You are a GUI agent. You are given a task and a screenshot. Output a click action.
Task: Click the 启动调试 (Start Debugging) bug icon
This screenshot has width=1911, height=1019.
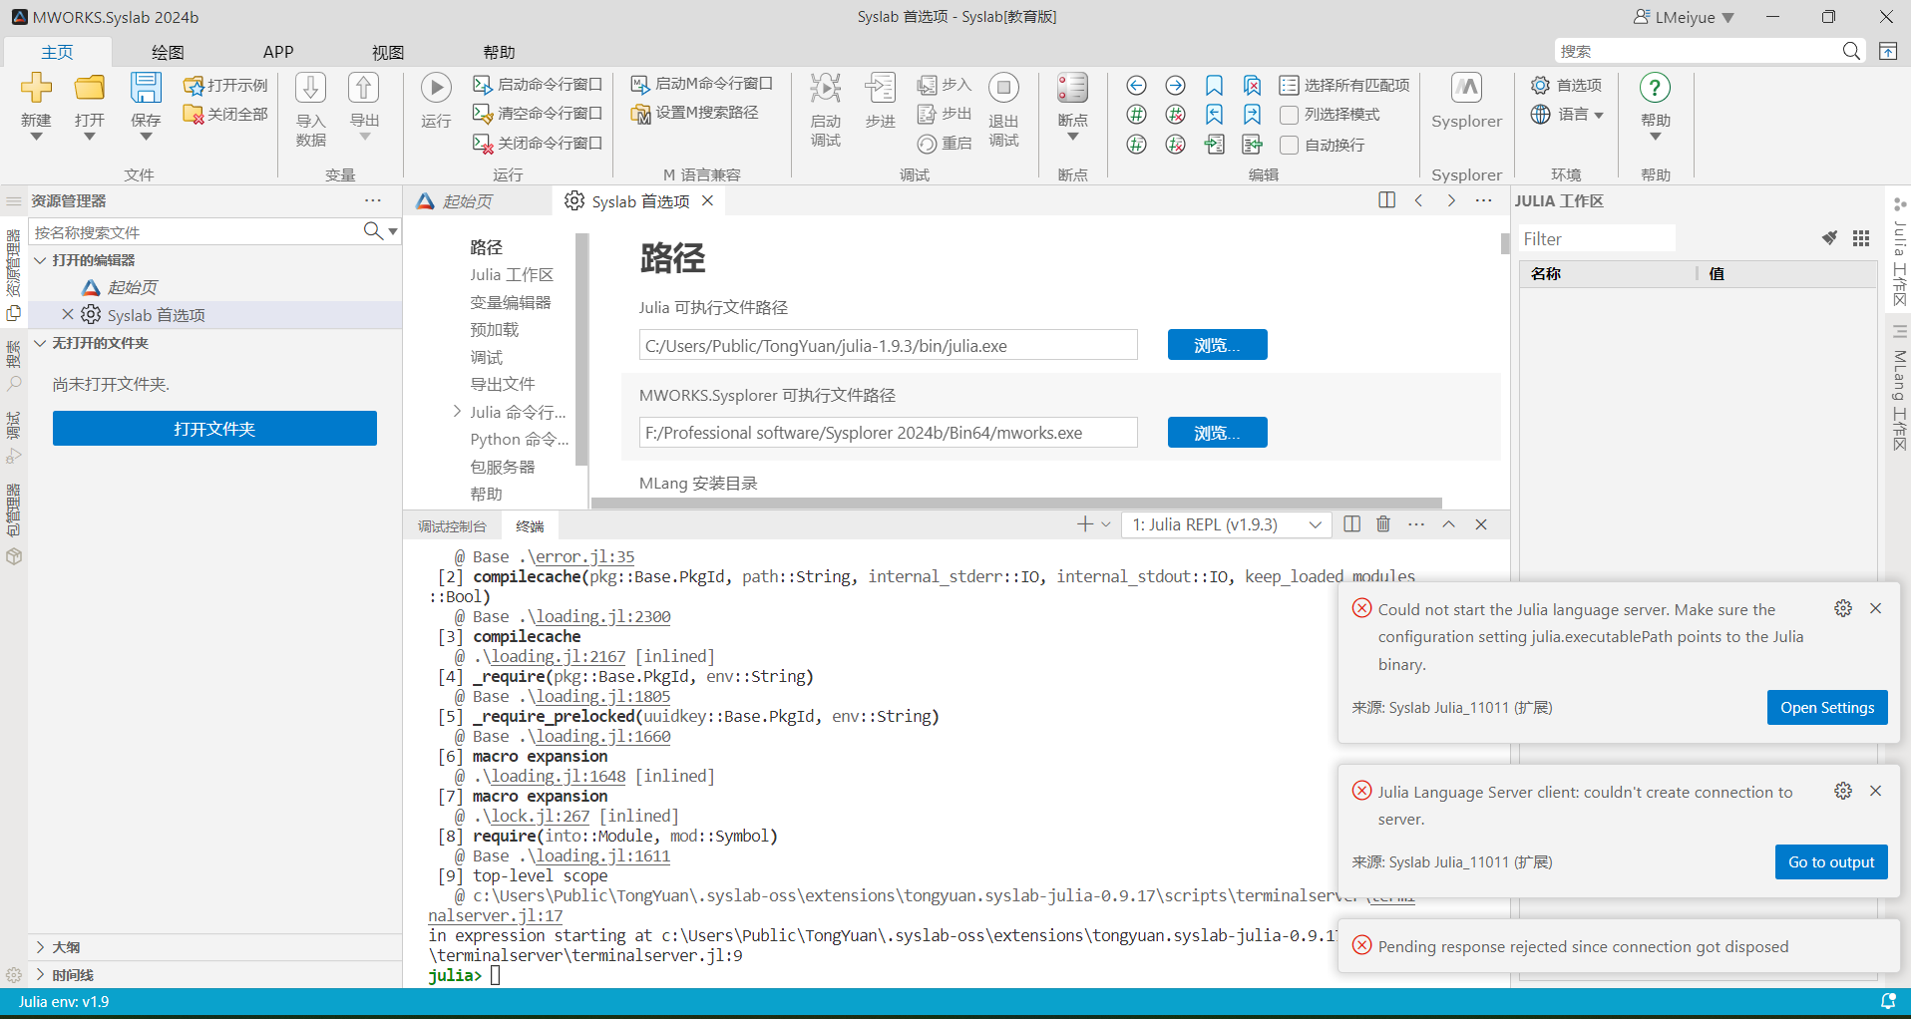tap(825, 88)
